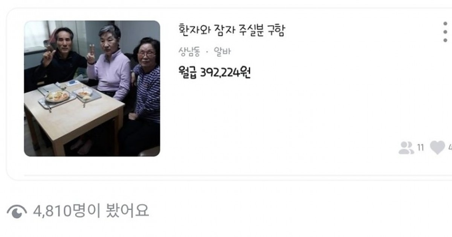This screenshot has height=237, width=452.
Task: Click the 4,810명이 봤어요 view text
Action: pyautogui.click(x=91, y=211)
